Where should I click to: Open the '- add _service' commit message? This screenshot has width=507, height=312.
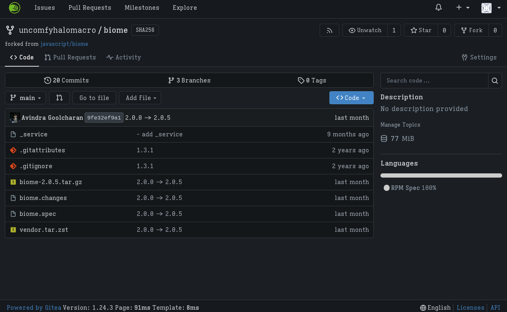160,134
